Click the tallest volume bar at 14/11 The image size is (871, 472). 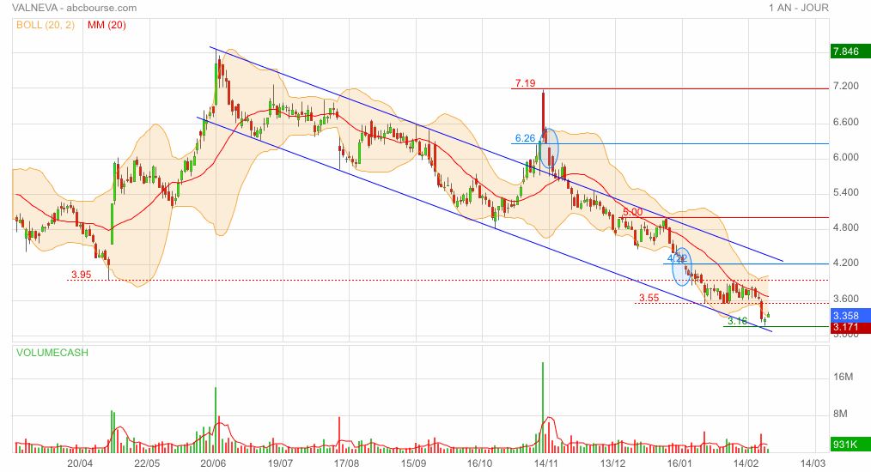(x=543, y=407)
